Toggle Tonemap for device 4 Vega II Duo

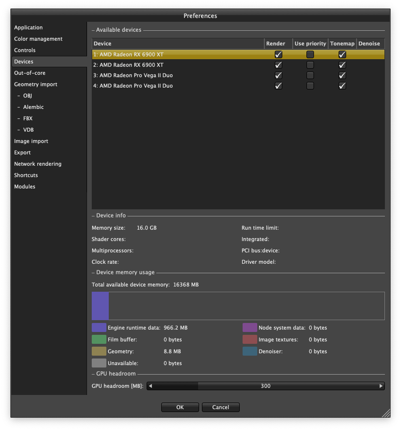tap(342, 86)
